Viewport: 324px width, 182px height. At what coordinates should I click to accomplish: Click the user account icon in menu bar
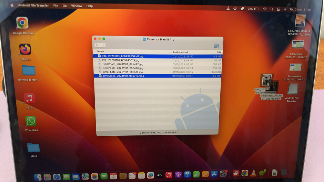tap(235, 9)
